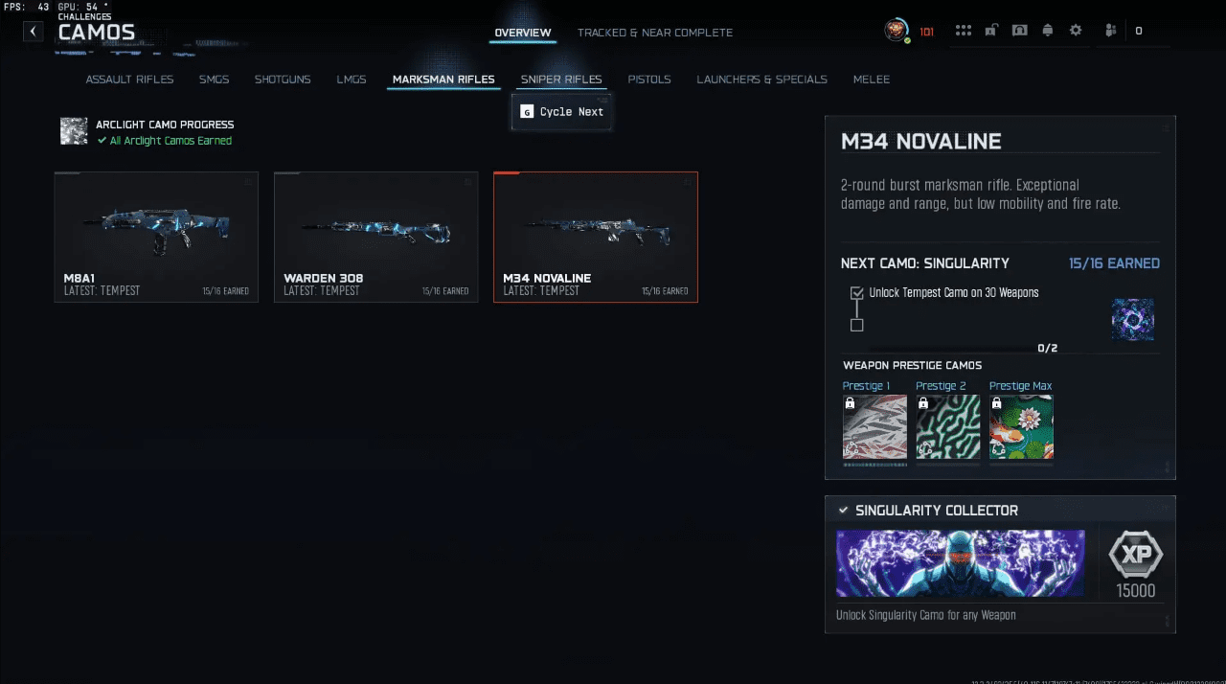Switch to Sniper Rifles category
Viewport: 1226px width, 684px height.
click(x=561, y=80)
